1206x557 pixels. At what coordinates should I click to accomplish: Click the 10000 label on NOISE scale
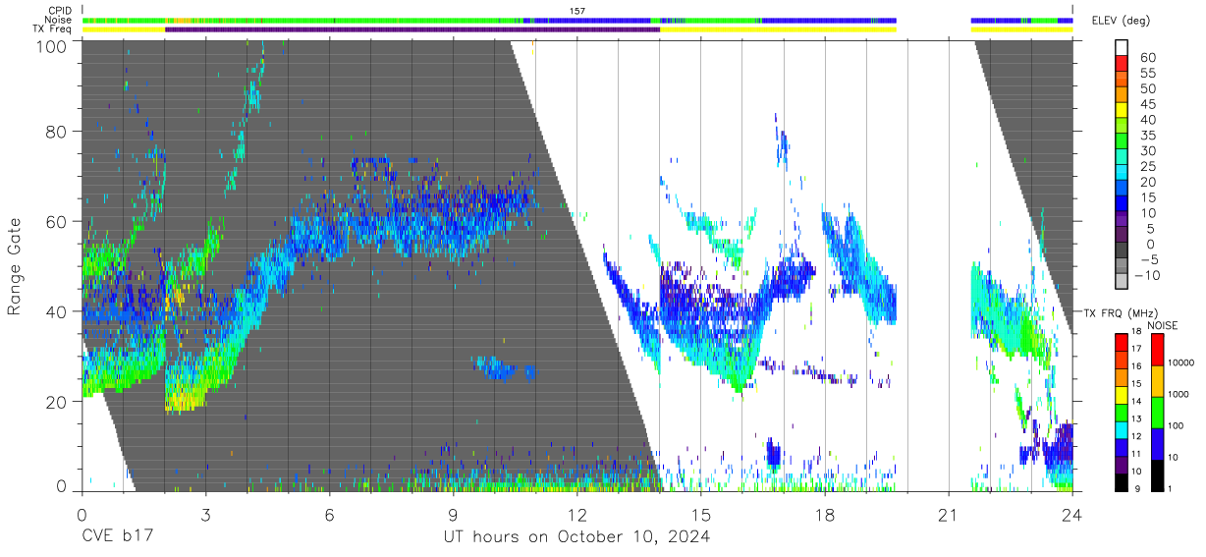(x=1182, y=363)
